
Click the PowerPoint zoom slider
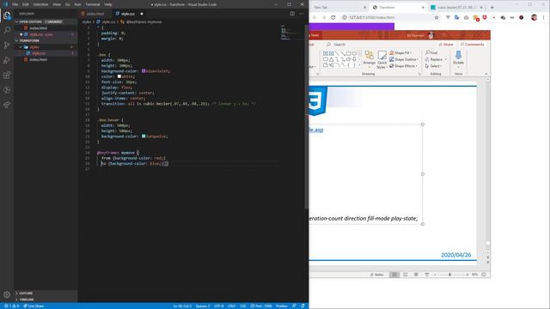coord(450,275)
